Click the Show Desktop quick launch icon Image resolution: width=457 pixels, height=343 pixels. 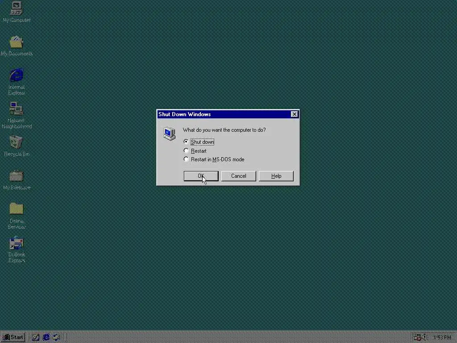[x=36, y=338]
